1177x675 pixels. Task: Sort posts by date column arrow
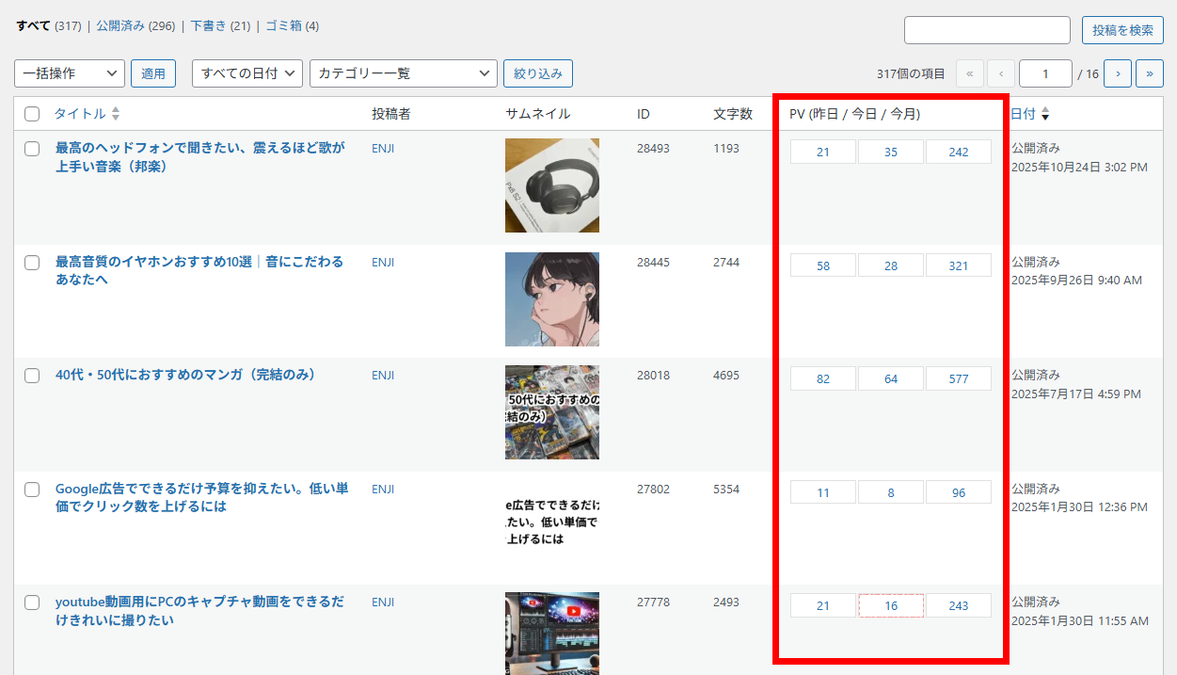tap(1045, 114)
